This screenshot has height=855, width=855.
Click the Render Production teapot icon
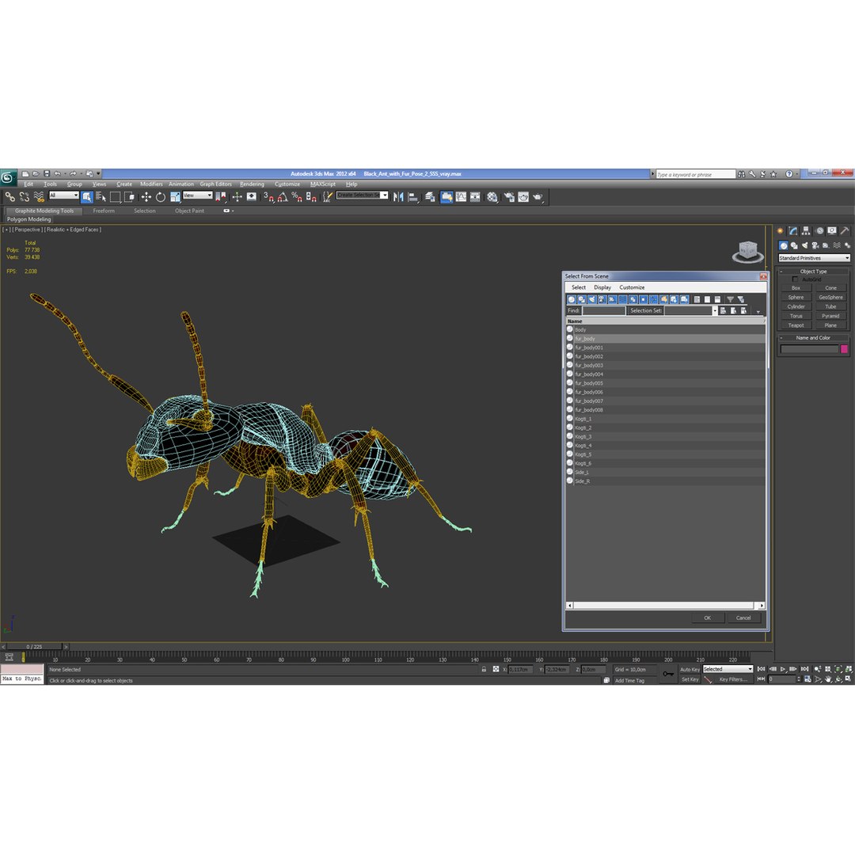coord(538,197)
